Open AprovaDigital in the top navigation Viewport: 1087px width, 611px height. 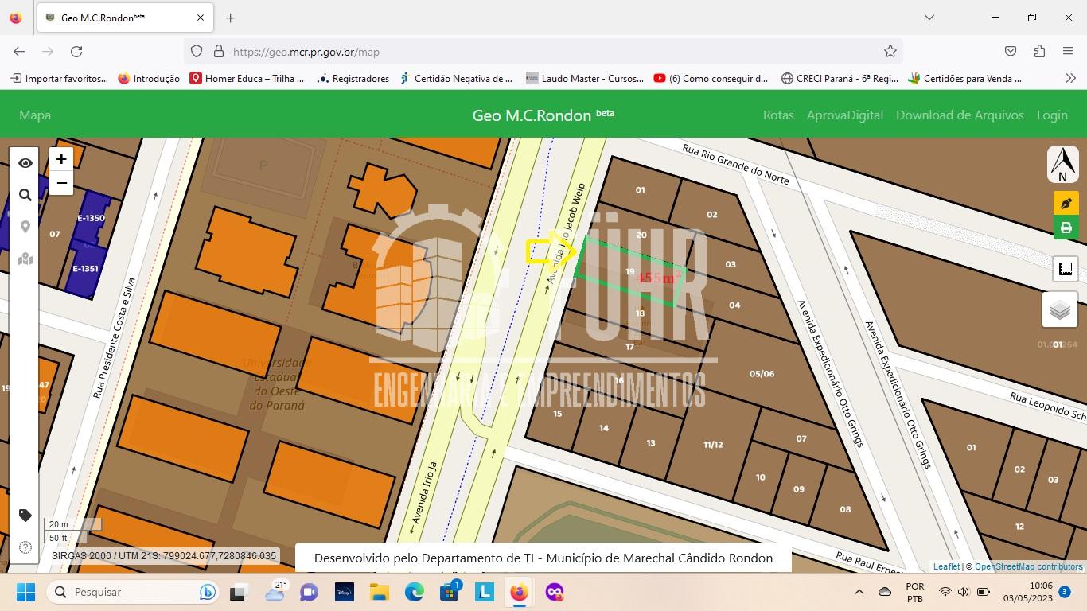tap(844, 115)
